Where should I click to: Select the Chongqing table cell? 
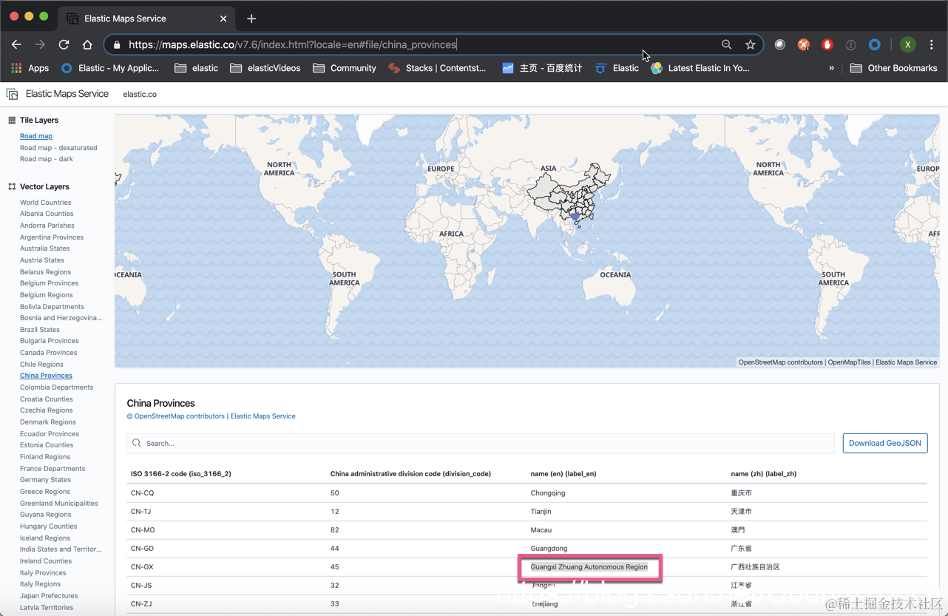[x=548, y=493]
